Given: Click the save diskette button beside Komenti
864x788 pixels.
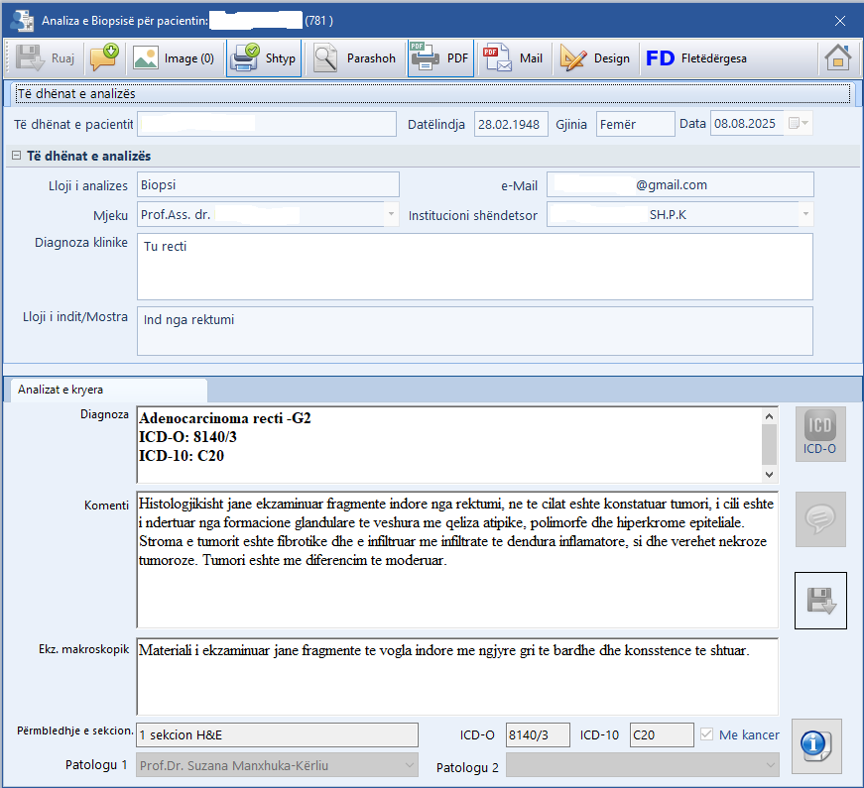Looking at the screenshot, I should [820, 600].
